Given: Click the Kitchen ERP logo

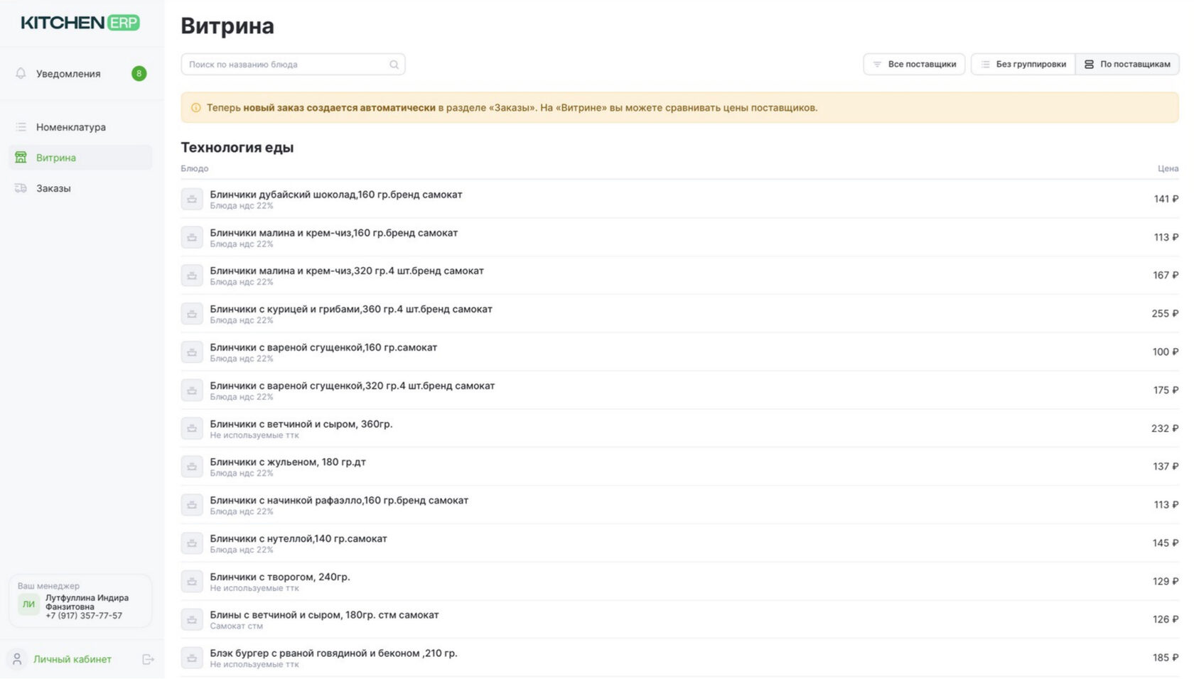Looking at the screenshot, I should (x=80, y=23).
